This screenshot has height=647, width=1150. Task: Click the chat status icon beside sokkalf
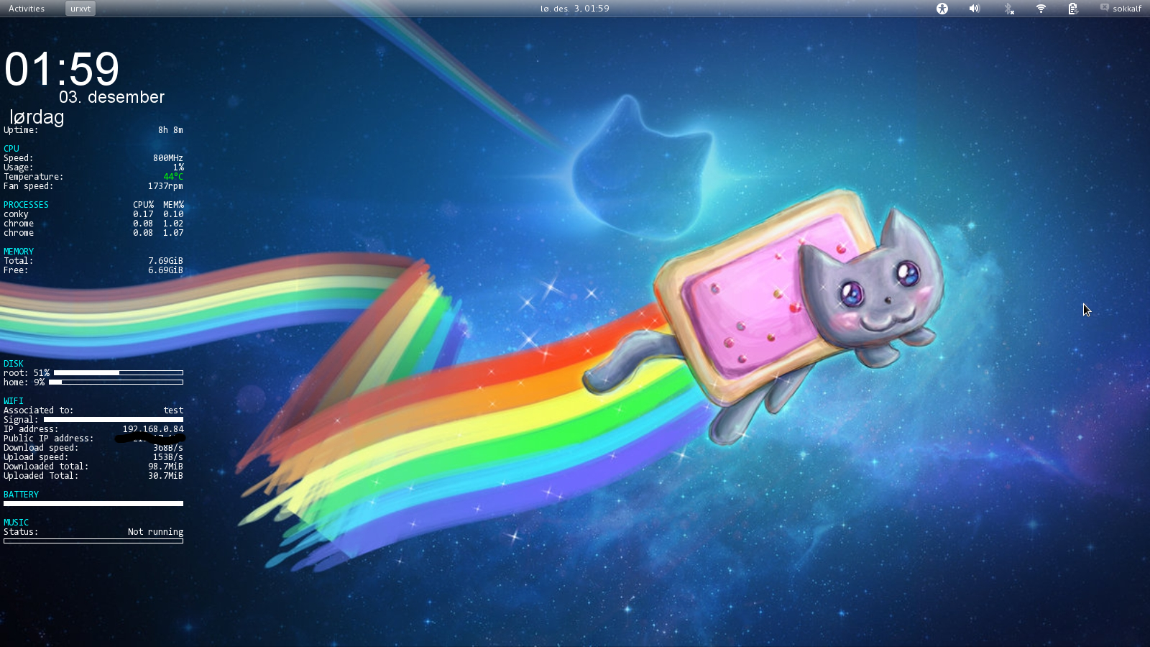coord(1105,8)
